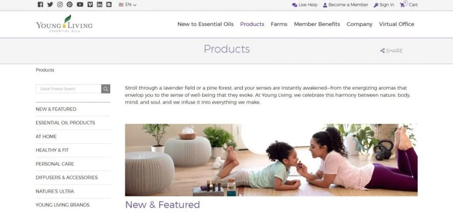Open the Member Benefits menu item
This screenshot has height=212, width=453.
tap(317, 24)
